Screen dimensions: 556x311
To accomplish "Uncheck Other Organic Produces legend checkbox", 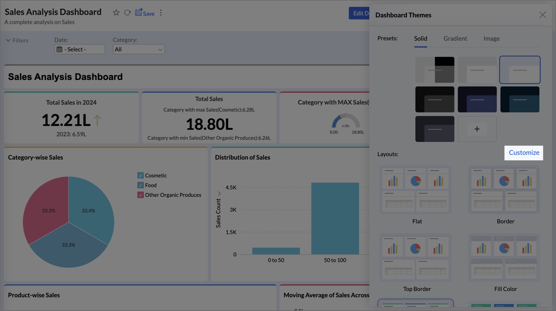I will (140, 195).
